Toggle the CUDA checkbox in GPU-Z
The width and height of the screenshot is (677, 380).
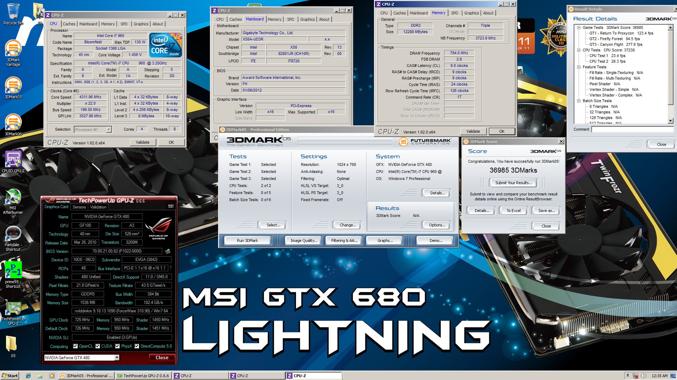coord(97,346)
